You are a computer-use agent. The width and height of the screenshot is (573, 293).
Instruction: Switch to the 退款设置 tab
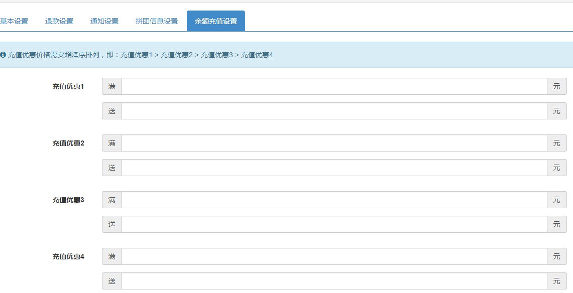click(x=59, y=21)
